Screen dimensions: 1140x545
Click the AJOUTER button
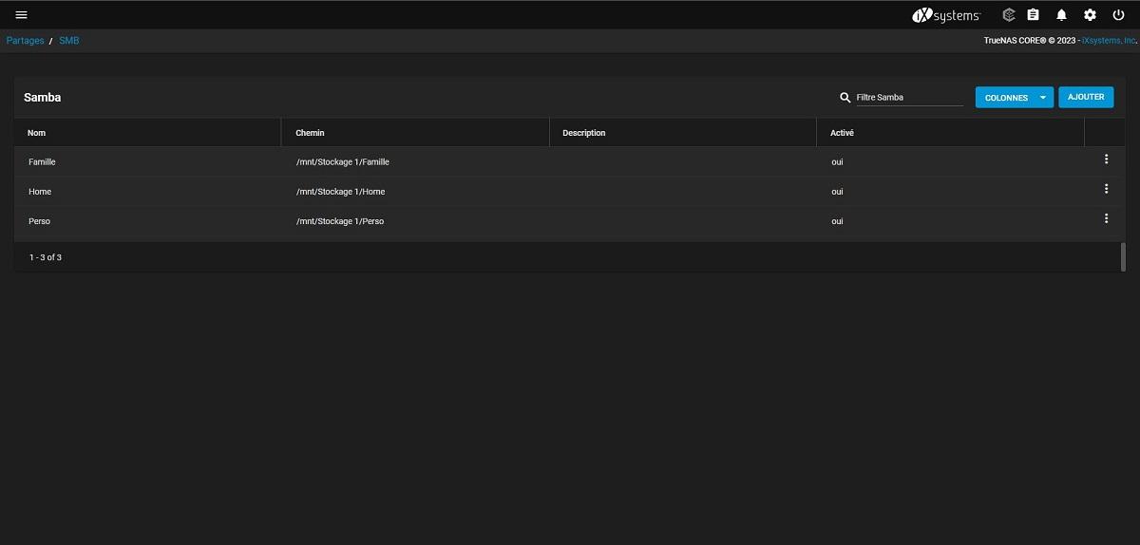1086,97
